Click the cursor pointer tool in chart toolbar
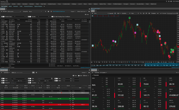This screenshot has width=179, height=110. [141, 13]
